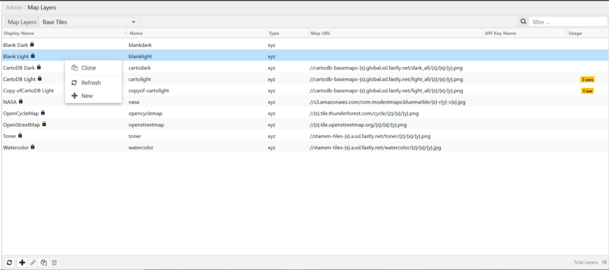Screen dimensions: 609x270
Task: Sort by Type column header
Action: (x=287, y=33)
